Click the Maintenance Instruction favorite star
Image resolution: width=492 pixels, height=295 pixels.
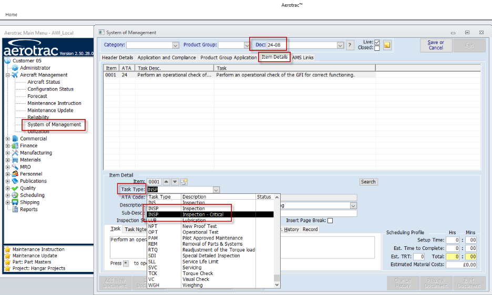7,249
